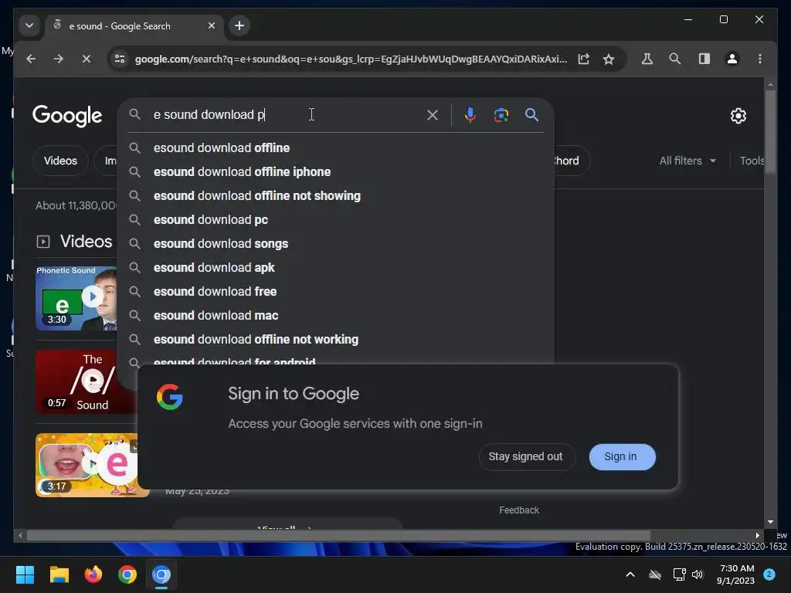791x593 pixels.
Task: Open a new browser tab
Action: click(239, 25)
